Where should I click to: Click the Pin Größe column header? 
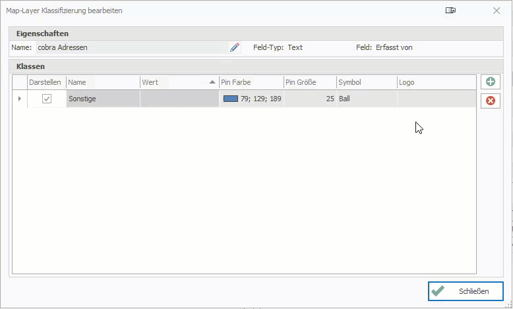pos(309,82)
